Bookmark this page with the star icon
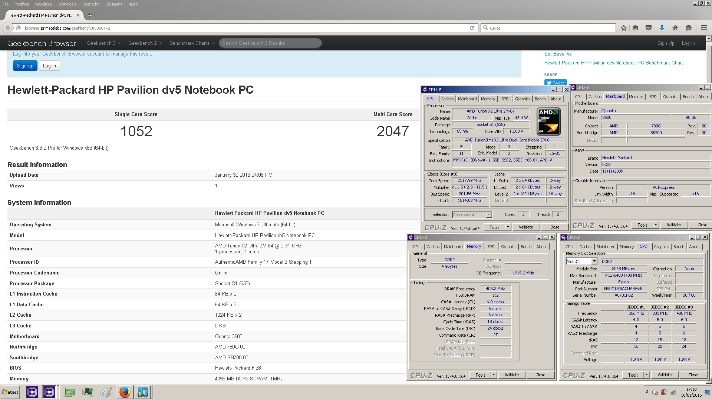712x400 pixels. (623, 28)
